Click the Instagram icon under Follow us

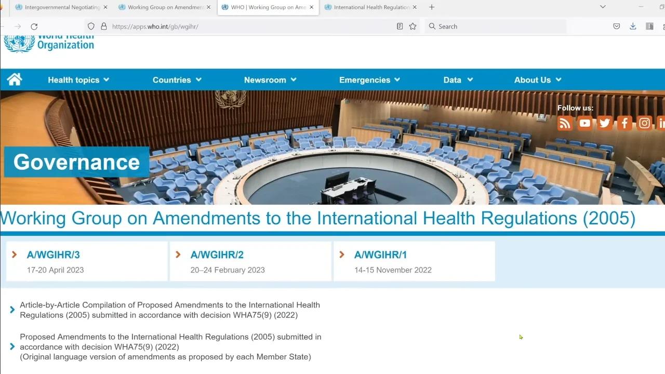coord(644,123)
